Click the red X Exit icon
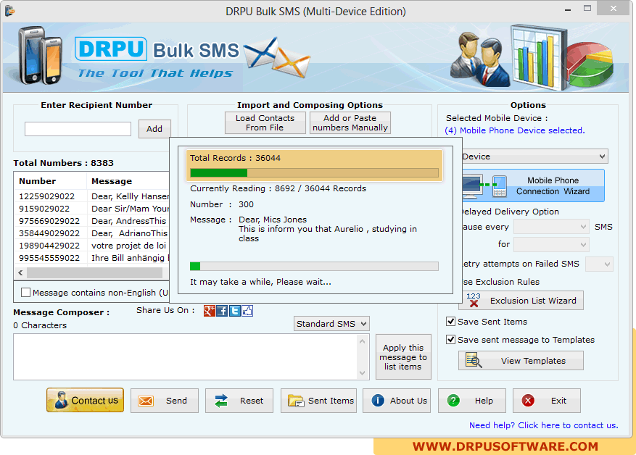 (x=528, y=401)
